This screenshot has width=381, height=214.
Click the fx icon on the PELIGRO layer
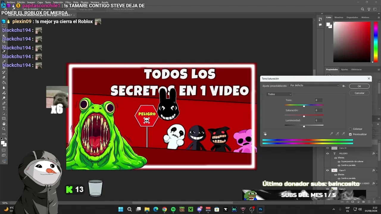374,153
